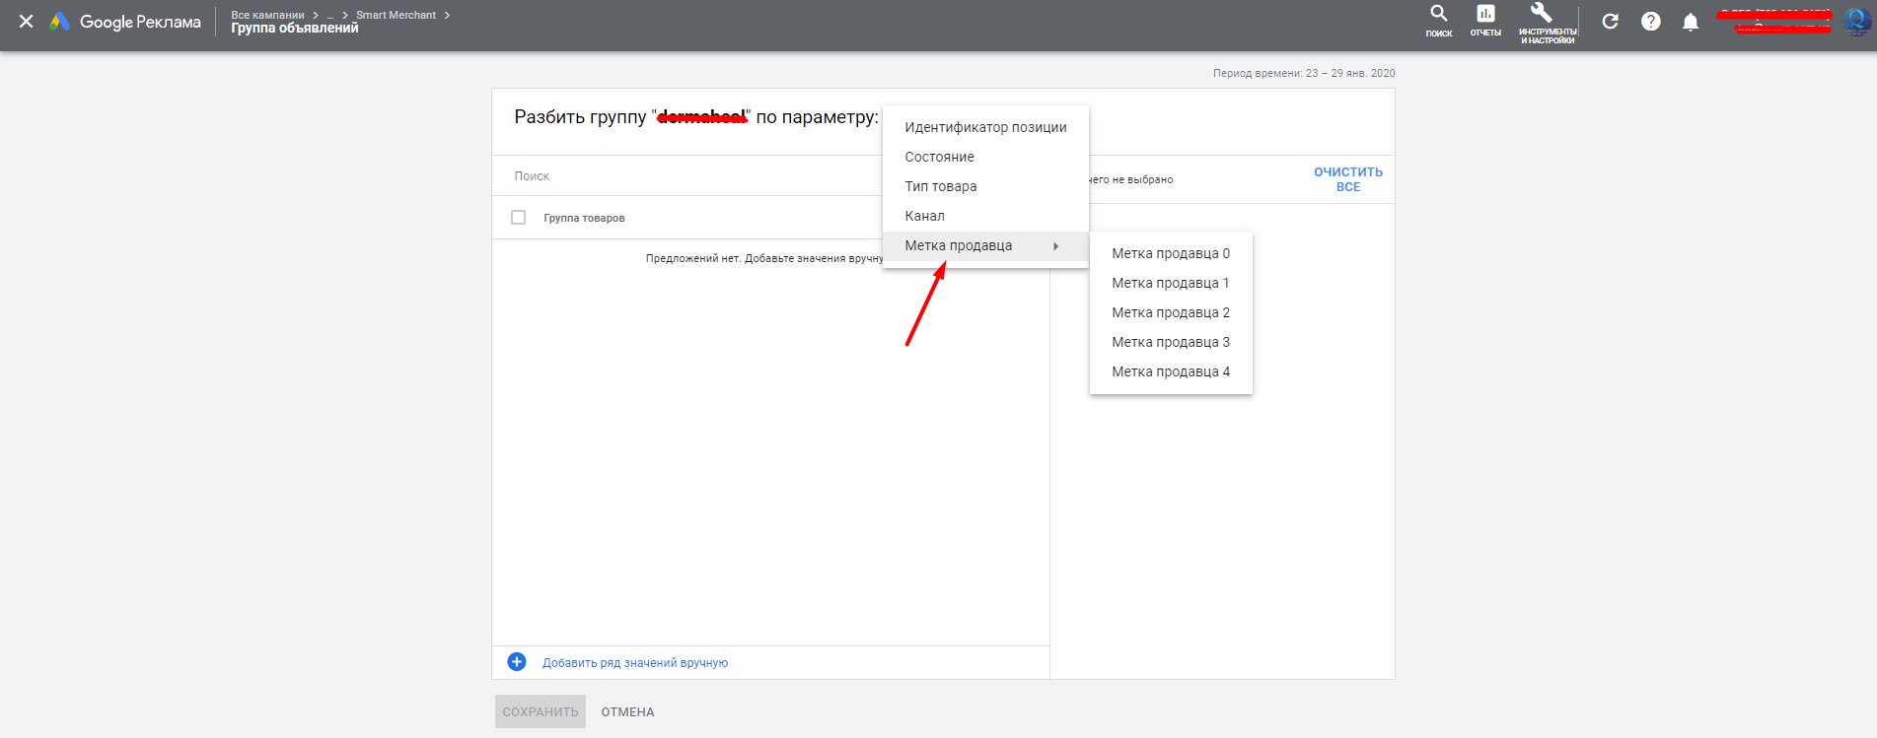
Task: Click the ОЧИСТИТЬ ВСЕ link
Action: tap(1347, 179)
